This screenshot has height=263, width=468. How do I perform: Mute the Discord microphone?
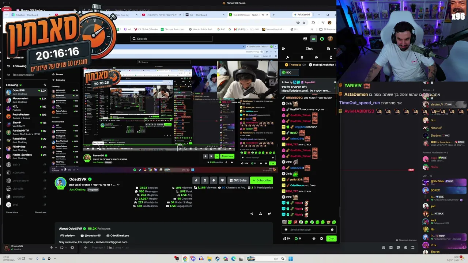(x=51, y=248)
